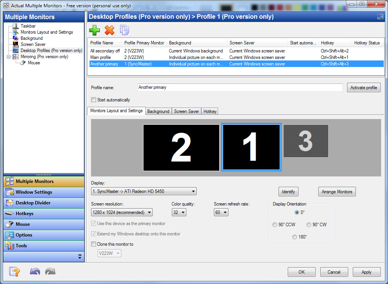The height and width of the screenshot is (284, 388).
Task: Open the Screen resolution dropdown
Action: click(149, 212)
